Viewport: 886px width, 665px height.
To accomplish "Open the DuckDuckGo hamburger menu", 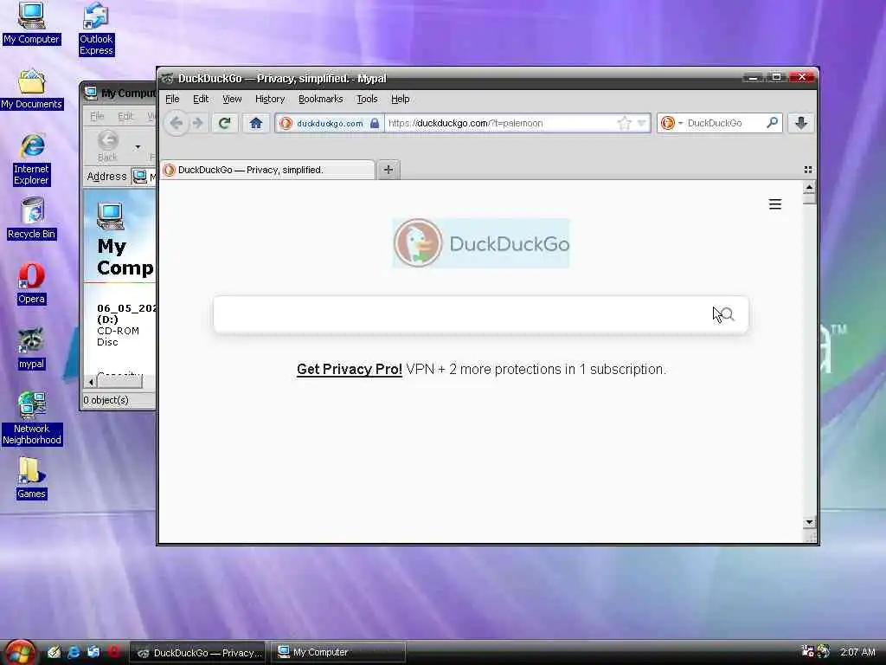I will pos(774,204).
